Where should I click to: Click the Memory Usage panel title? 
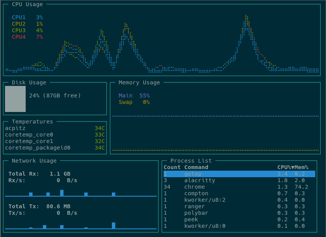tap(139, 82)
